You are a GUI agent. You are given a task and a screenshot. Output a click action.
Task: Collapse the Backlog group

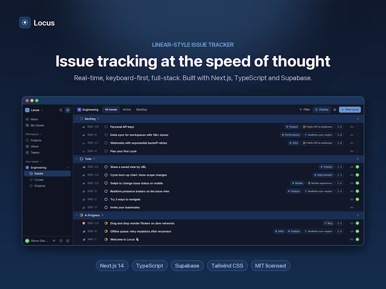(76, 119)
